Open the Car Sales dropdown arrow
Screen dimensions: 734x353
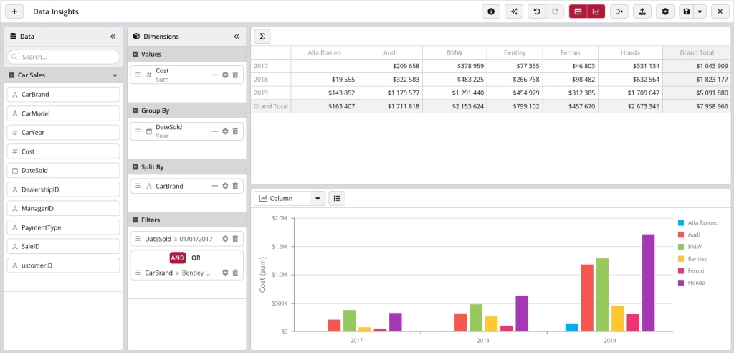click(x=115, y=75)
